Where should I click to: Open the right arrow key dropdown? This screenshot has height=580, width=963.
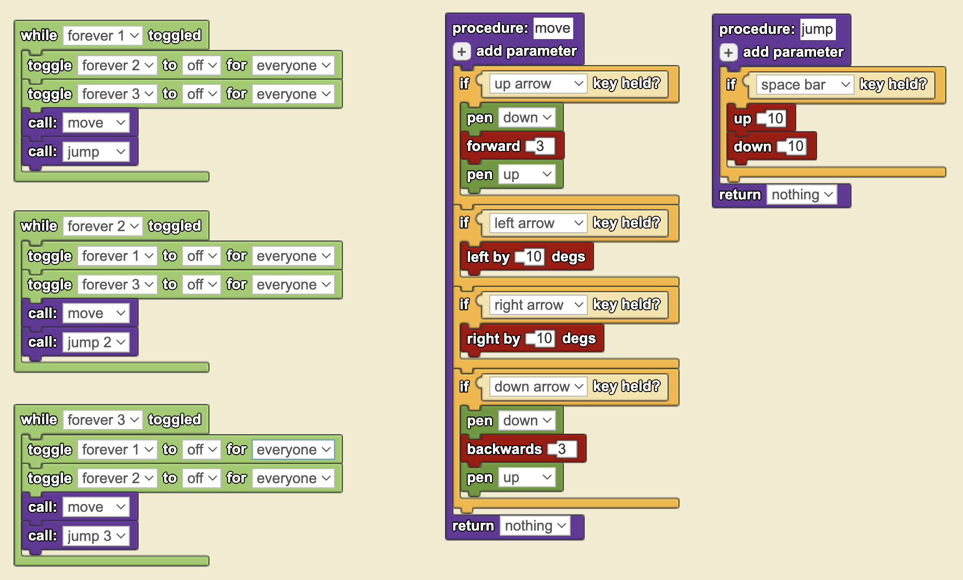tap(538, 305)
